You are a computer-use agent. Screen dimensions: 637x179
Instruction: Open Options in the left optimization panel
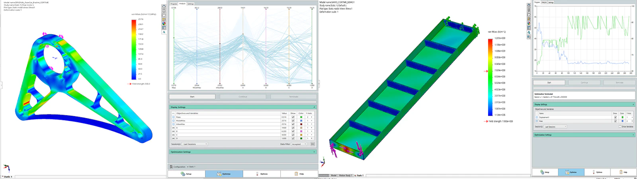(262, 174)
